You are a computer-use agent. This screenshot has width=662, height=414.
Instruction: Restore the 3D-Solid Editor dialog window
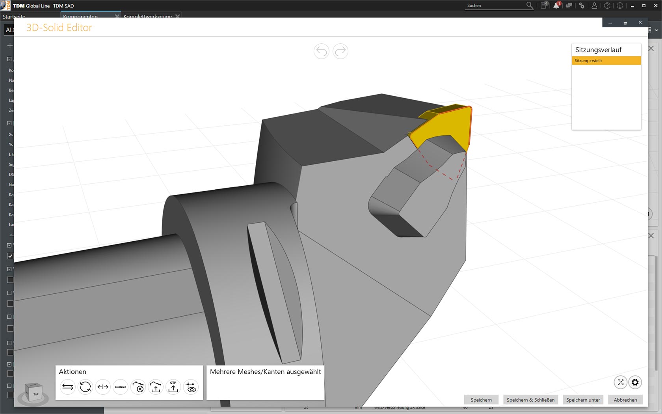(625, 23)
